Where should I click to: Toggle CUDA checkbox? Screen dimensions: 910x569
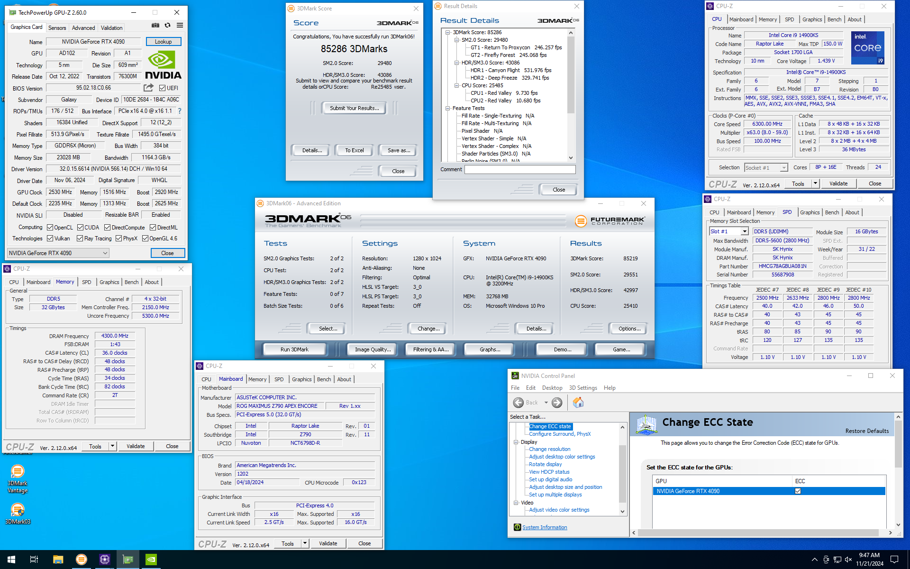81,228
